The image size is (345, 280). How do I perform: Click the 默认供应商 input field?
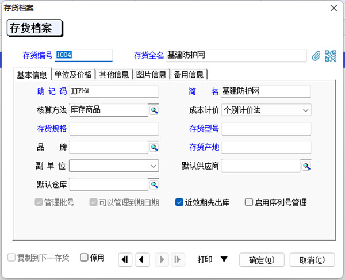point(261,166)
